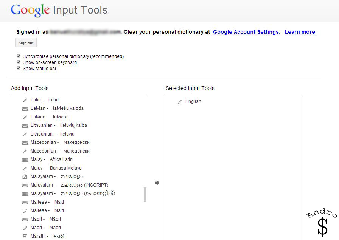Toggle Show on-screen keyboard checkbox

[x=19, y=62]
